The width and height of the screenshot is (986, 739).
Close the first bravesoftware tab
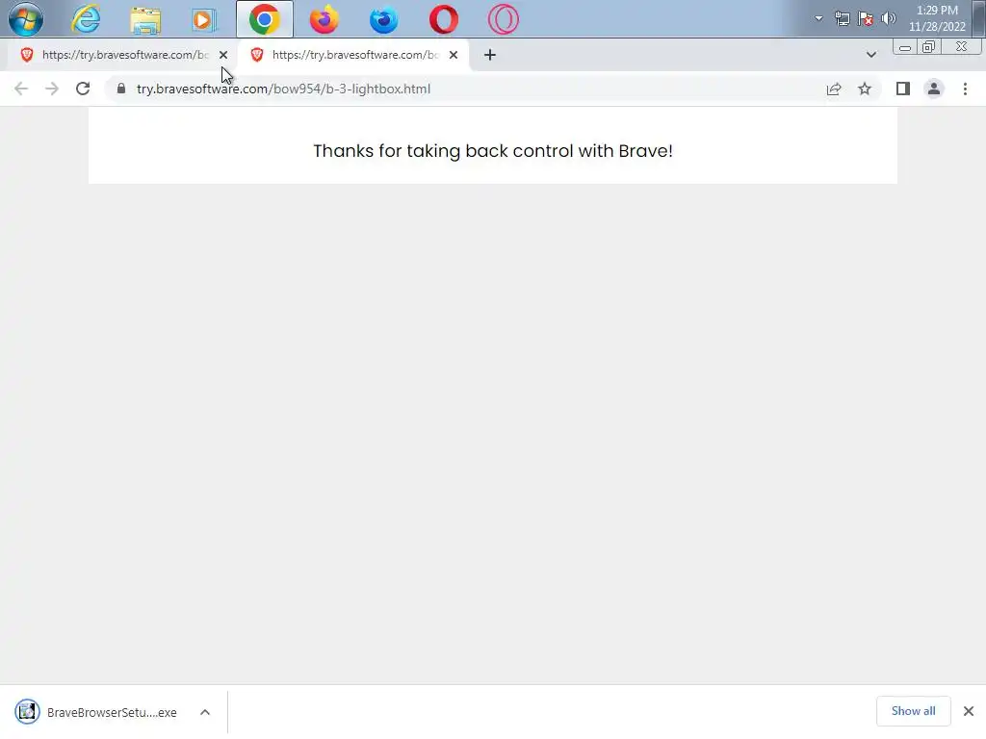pos(223,55)
